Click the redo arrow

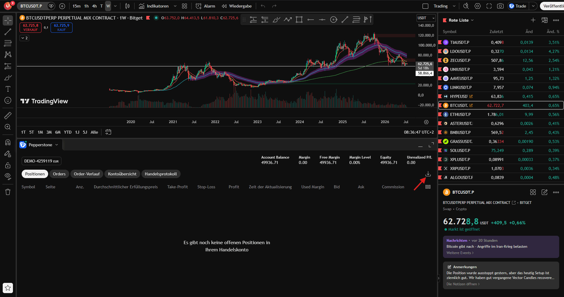tap(274, 6)
